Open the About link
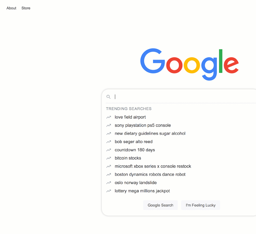256x234 pixels. [x=11, y=8]
